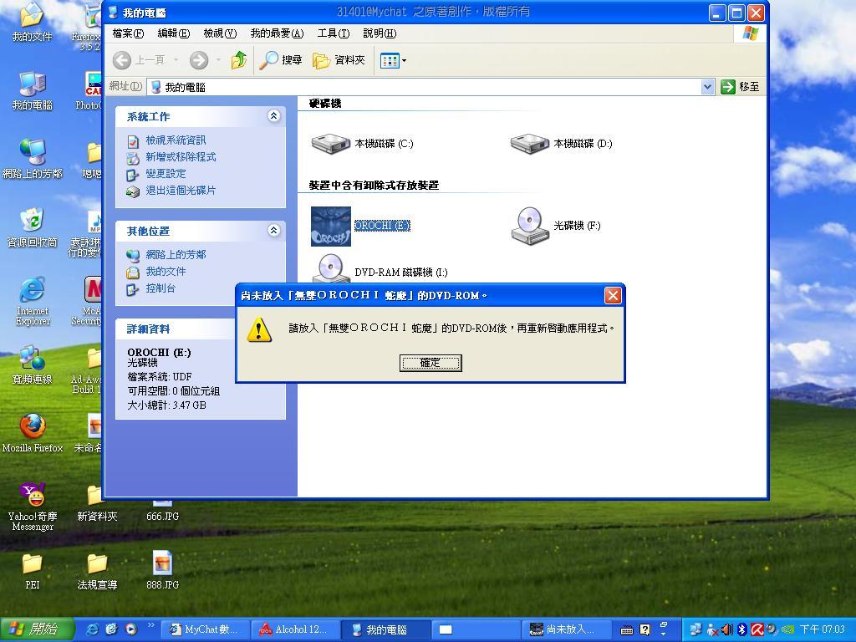Viewport: 856px width, 642px height.
Task: Click the 檢視系統資訊 link
Action: 176,140
